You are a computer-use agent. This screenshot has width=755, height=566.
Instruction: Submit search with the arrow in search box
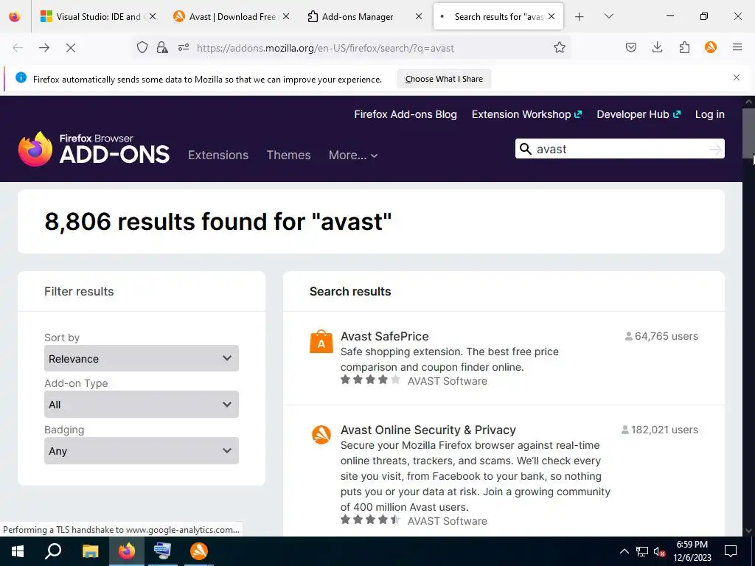[715, 150]
